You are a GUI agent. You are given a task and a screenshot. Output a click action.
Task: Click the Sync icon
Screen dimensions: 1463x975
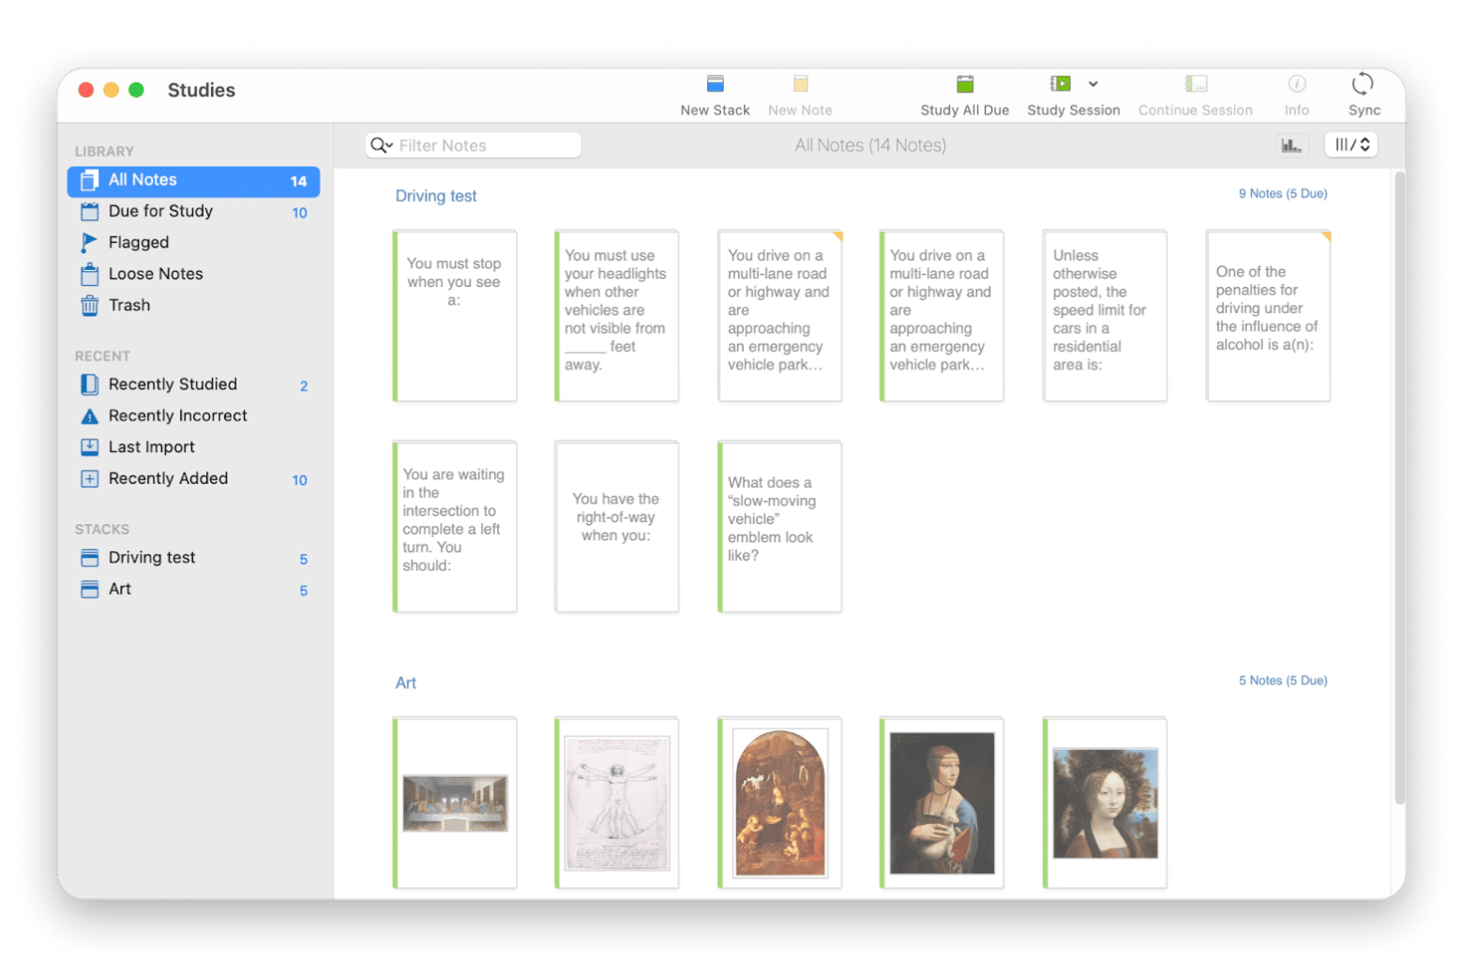[1363, 84]
